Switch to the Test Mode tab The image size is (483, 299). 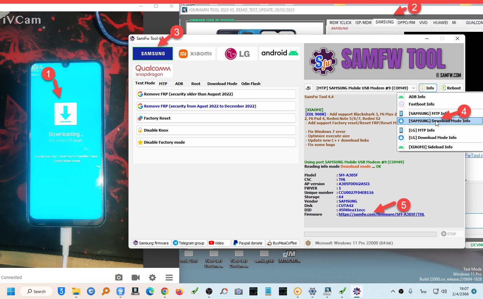(x=145, y=83)
